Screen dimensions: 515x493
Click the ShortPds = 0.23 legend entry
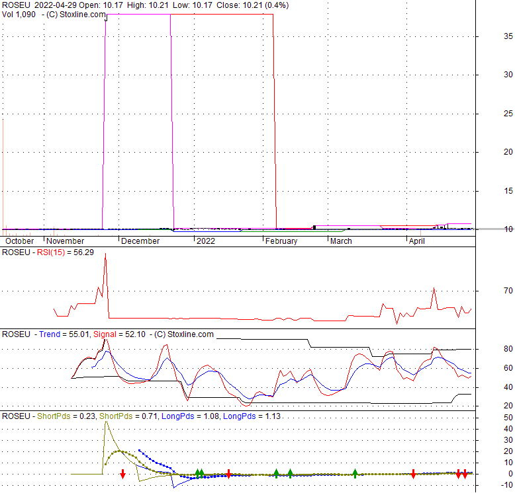pyautogui.click(x=66, y=416)
